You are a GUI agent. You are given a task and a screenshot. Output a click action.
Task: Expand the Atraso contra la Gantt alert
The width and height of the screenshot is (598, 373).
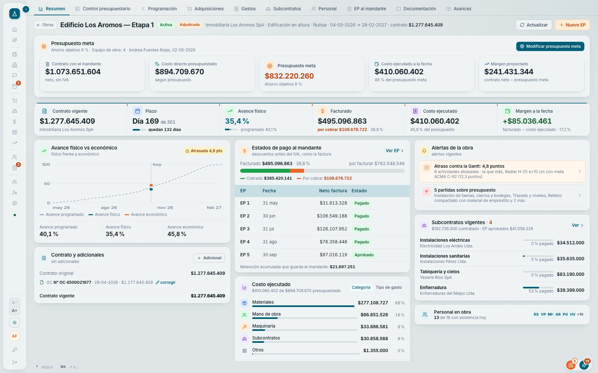502,171
